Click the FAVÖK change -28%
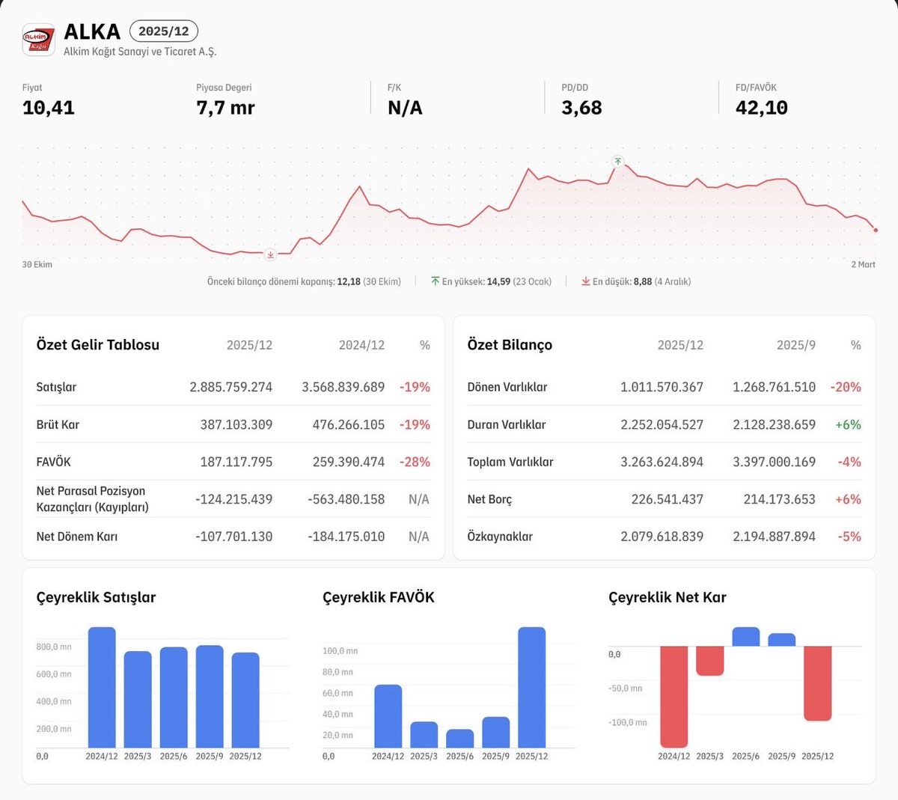The width and height of the screenshot is (898, 800). tap(415, 462)
